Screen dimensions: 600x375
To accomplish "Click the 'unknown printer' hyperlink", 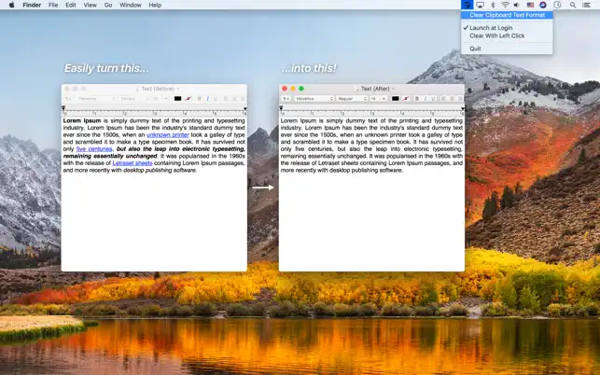I will pos(169,134).
